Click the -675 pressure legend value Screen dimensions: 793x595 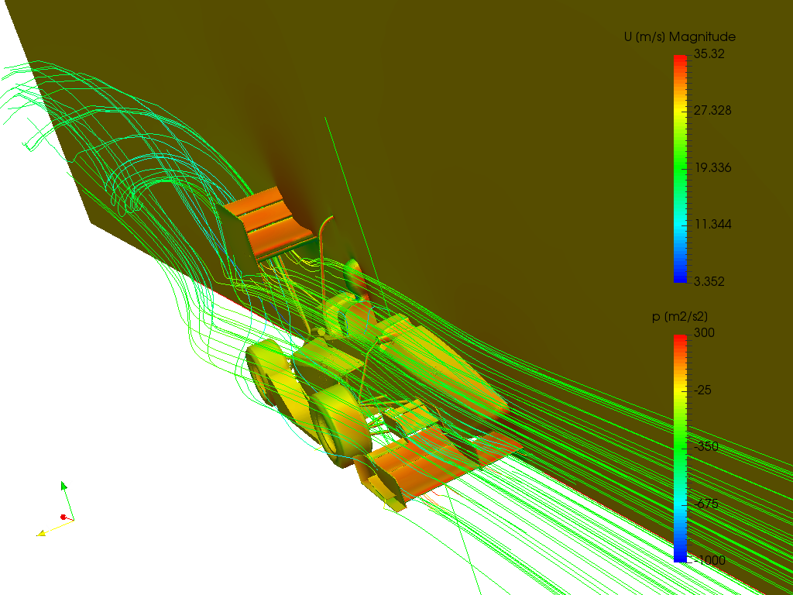(705, 504)
